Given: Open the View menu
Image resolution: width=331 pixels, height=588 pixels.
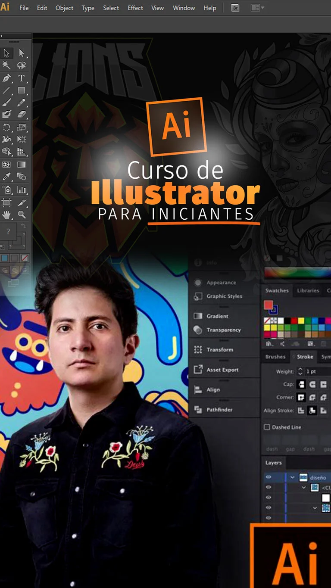Looking at the screenshot, I should click(x=158, y=8).
